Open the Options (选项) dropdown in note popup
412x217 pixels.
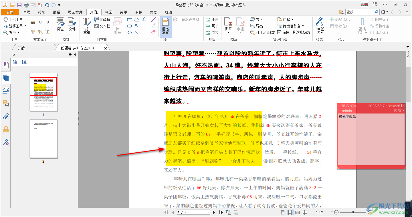pos(399,110)
